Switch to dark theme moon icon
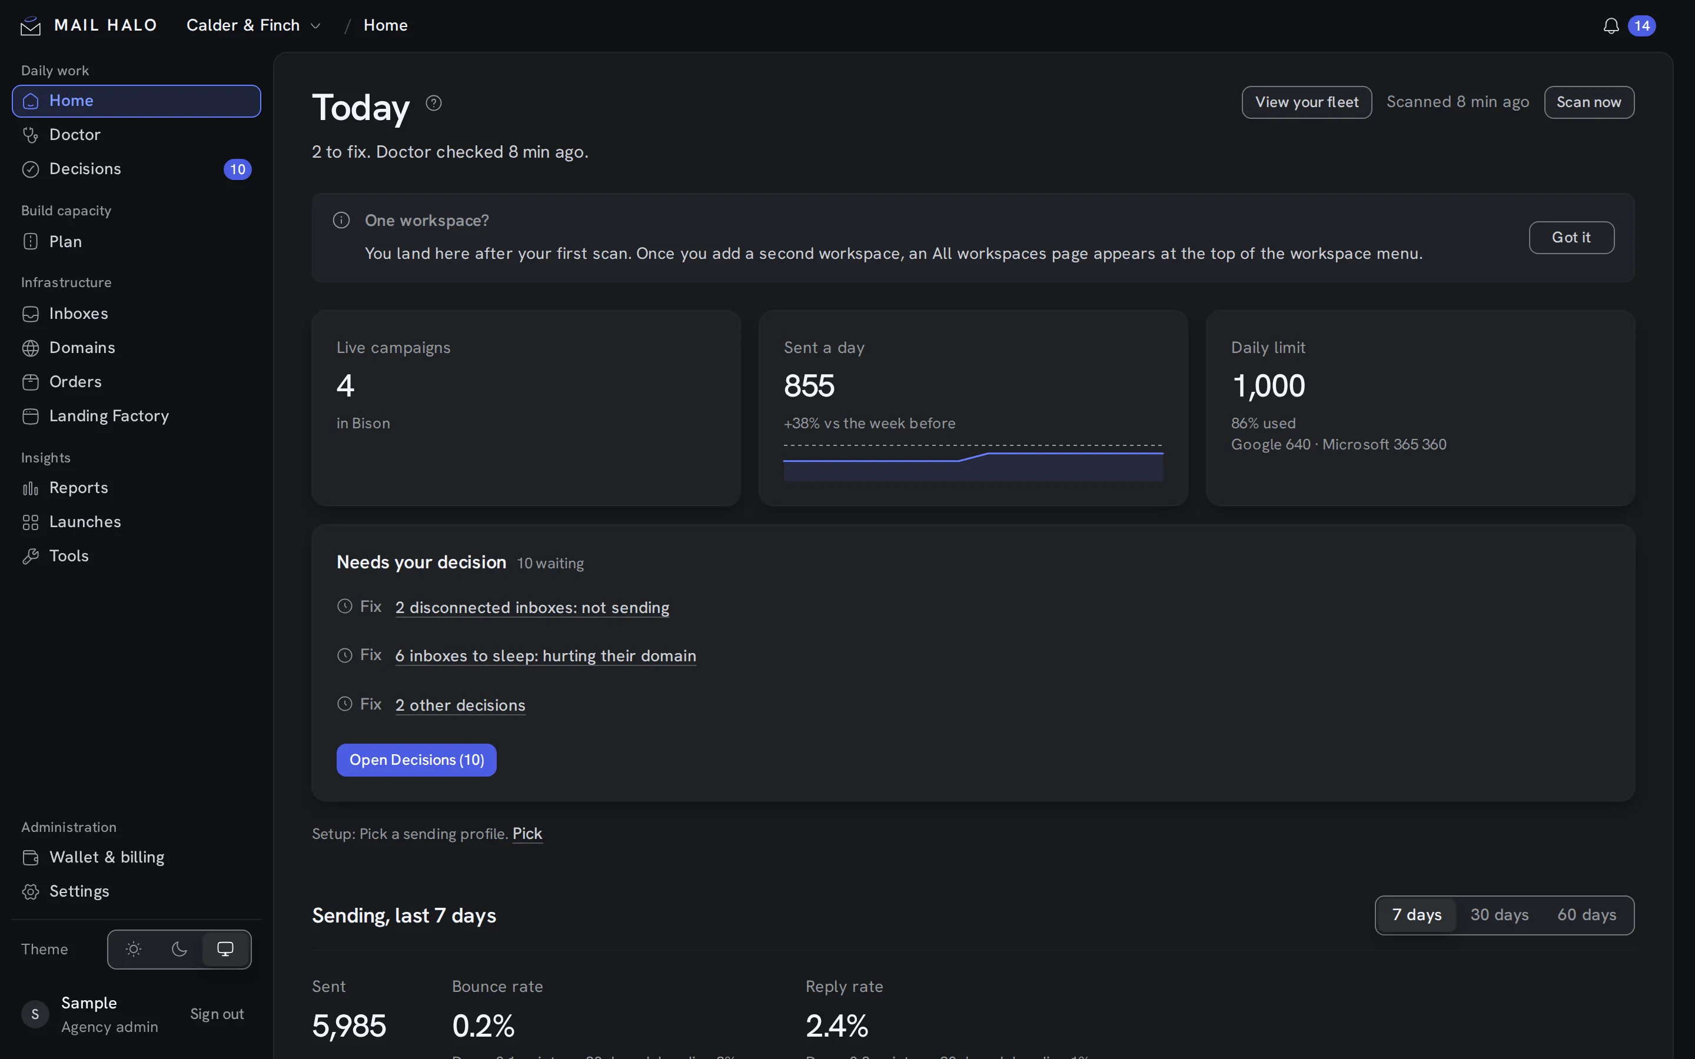Image resolution: width=1695 pixels, height=1059 pixels. click(180, 949)
